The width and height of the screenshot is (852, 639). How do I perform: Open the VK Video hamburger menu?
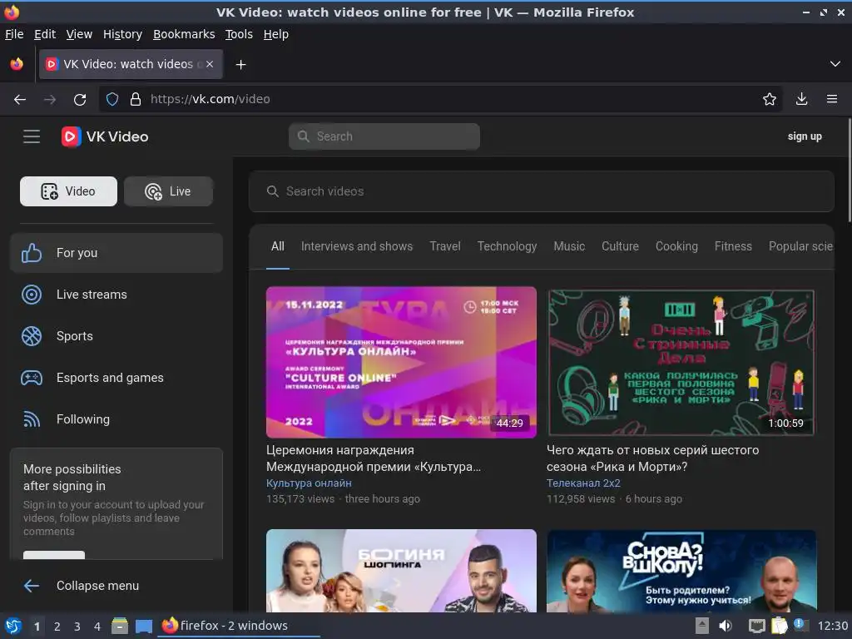click(x=32, y=136)
